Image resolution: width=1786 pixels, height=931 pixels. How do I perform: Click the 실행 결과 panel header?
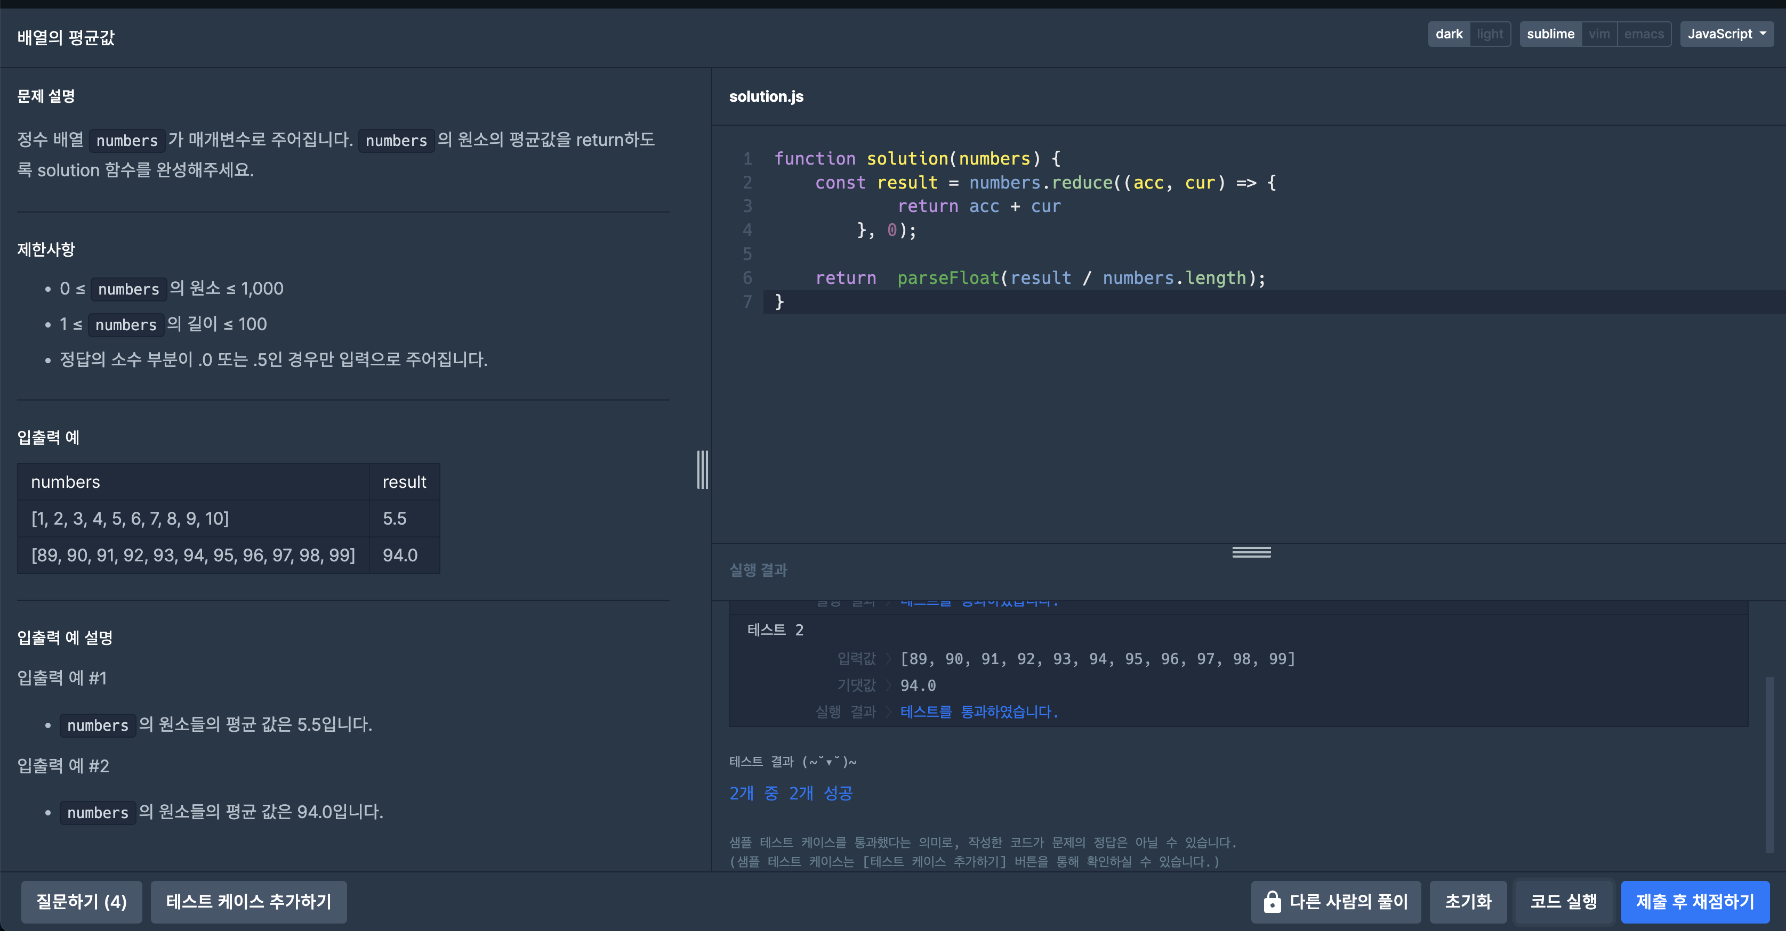pyautogui.click(x=758, y=570)
